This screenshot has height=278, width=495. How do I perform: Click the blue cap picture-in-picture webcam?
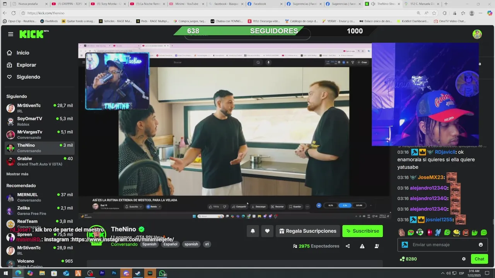[425, 94]
